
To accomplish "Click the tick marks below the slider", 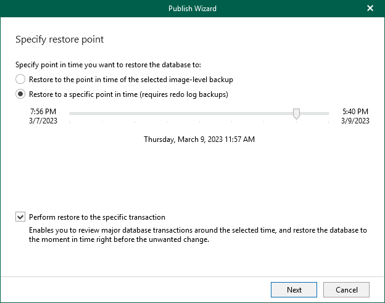I will click(x=185, y=122).
